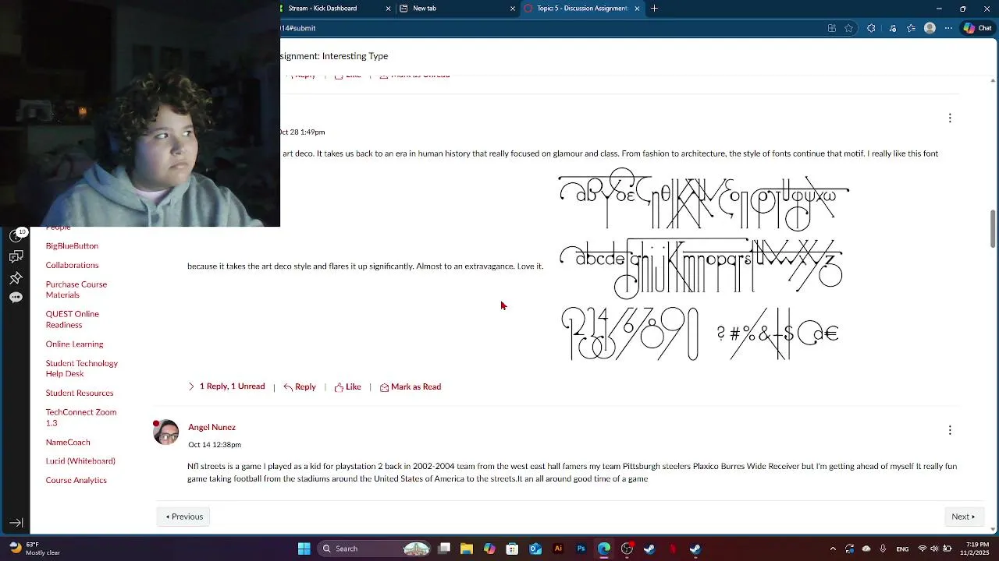Open the 7:19 PM clock and date
Image resolution: width=999 pixels, height=561 pixels.
pyautogui.click(x=975, y=549)
